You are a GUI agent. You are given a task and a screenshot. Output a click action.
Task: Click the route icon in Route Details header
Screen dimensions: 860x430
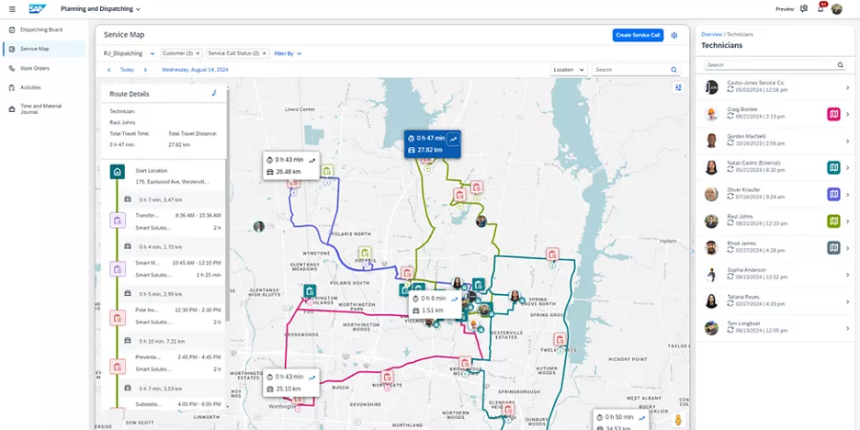point(214,93)
